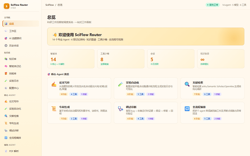Open the 专利生成 agent card
This screenshot has width=250, height=156.
[x=79, y=113]
